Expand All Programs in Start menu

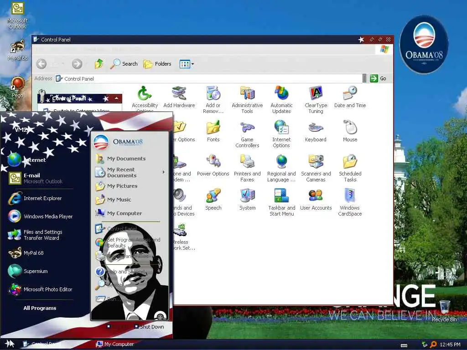[x=40, y=308]
